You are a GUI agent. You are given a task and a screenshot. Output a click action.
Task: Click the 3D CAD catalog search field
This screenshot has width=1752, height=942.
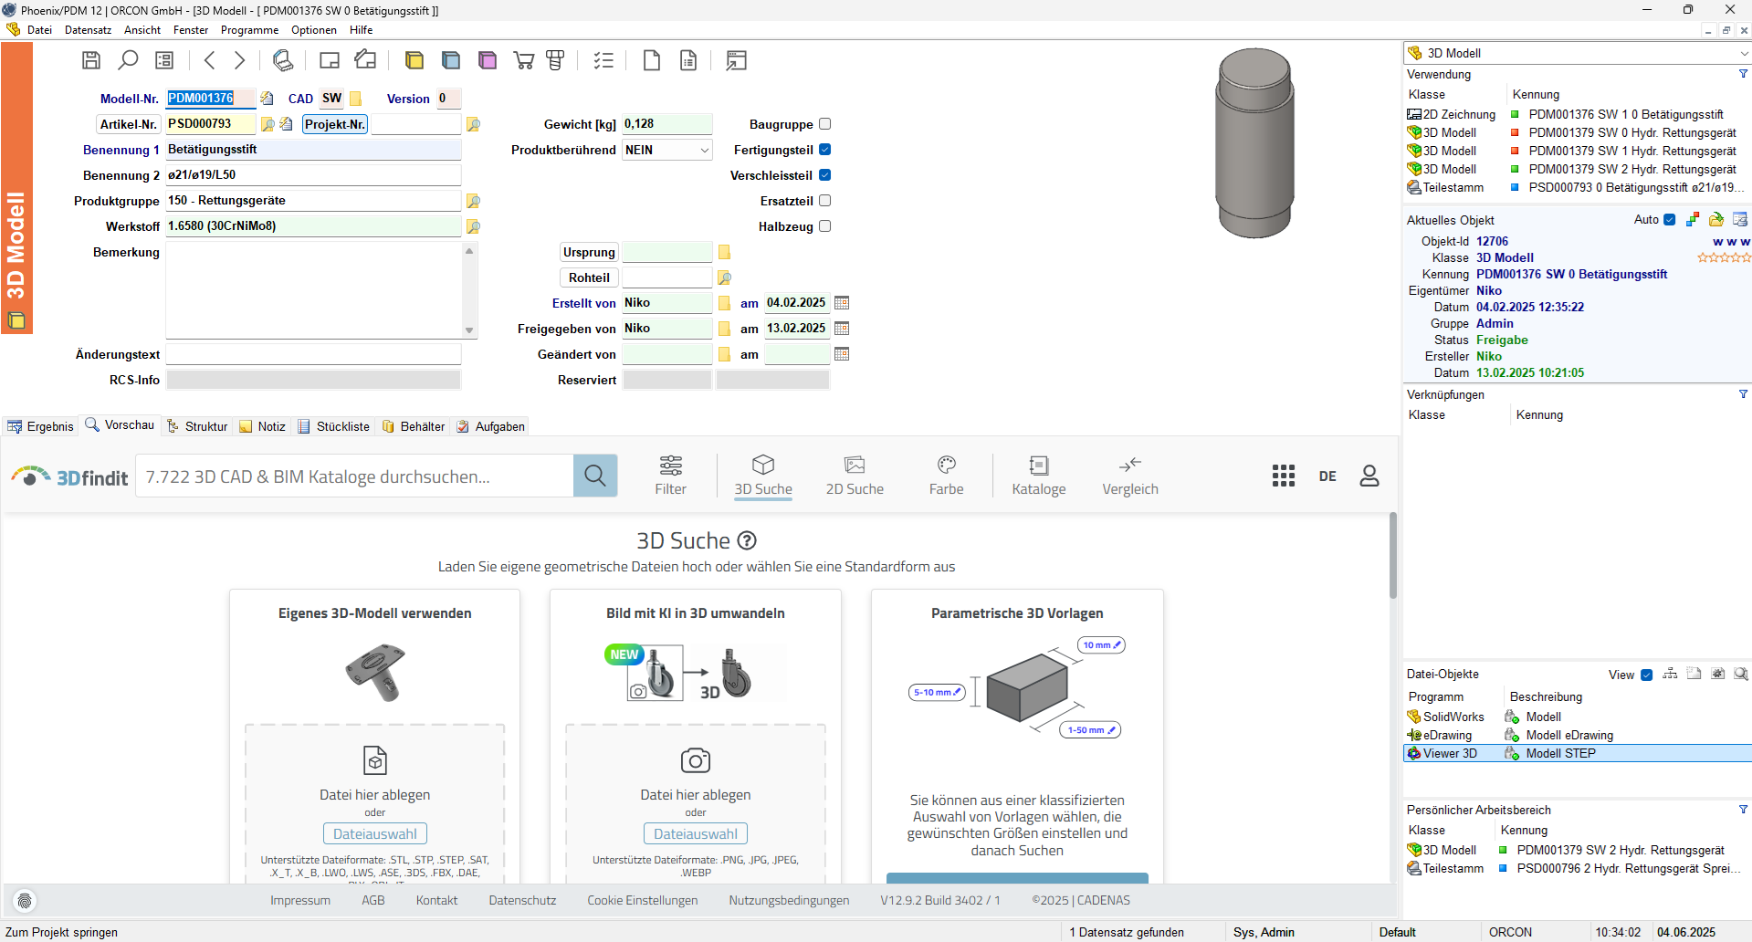pyautogui.click(x=354, y=476)
